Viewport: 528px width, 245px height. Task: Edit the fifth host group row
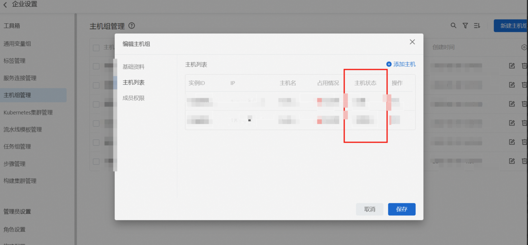(x=512, y=142)
